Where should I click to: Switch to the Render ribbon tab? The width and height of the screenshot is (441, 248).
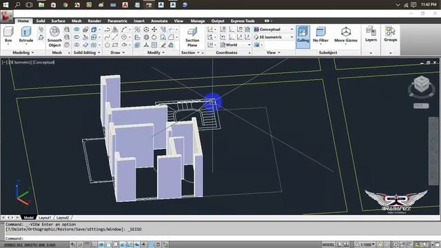click(x=94, y=21)
